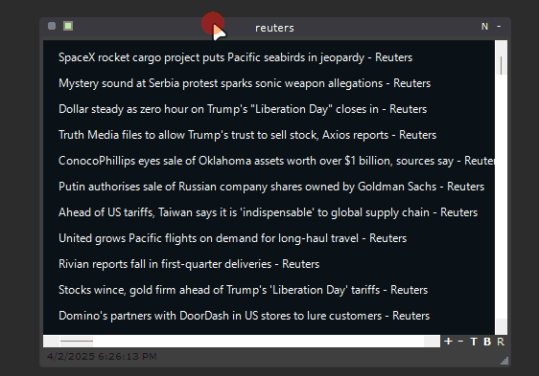Open the Truth Media files headline
The height and width of the screenshot is (376, 539).
click(x=247, y=135)
